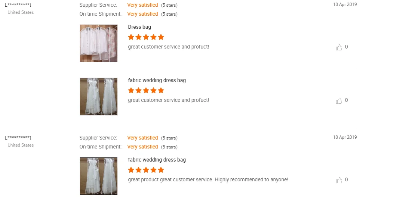Open the Dress bag product thumbnail

click(x=99, y=43)
